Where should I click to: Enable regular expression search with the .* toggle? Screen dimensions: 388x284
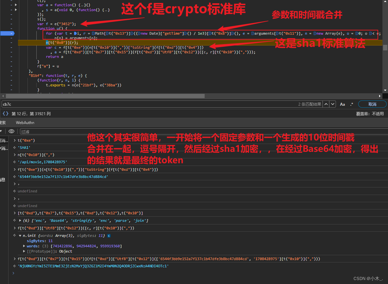pyautogui.click(x=352, y=104)
